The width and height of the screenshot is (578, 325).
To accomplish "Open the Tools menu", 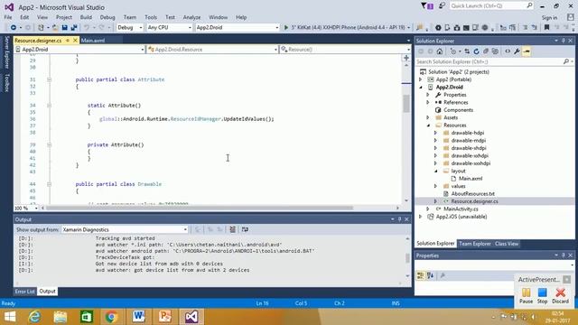I will tap(151, 17).
